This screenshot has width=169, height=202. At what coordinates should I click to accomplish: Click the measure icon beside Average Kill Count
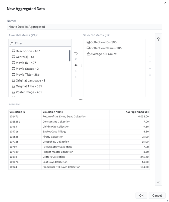(x=88, y=54)
